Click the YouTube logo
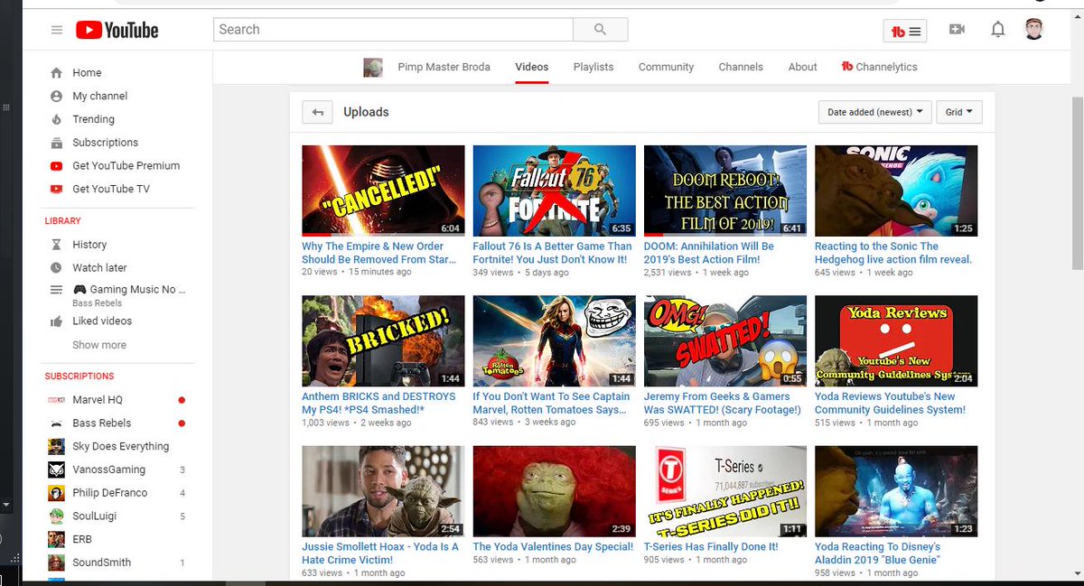Image resolution: width=1084 pixels, height=586 pixels. pyautogui.click(x=117, y=30)
